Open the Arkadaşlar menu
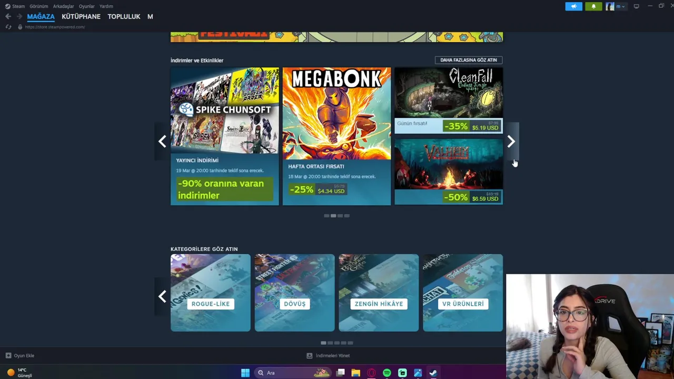This screenshot has width=674, height=379. pyautogui.click(x=63, y=6)
